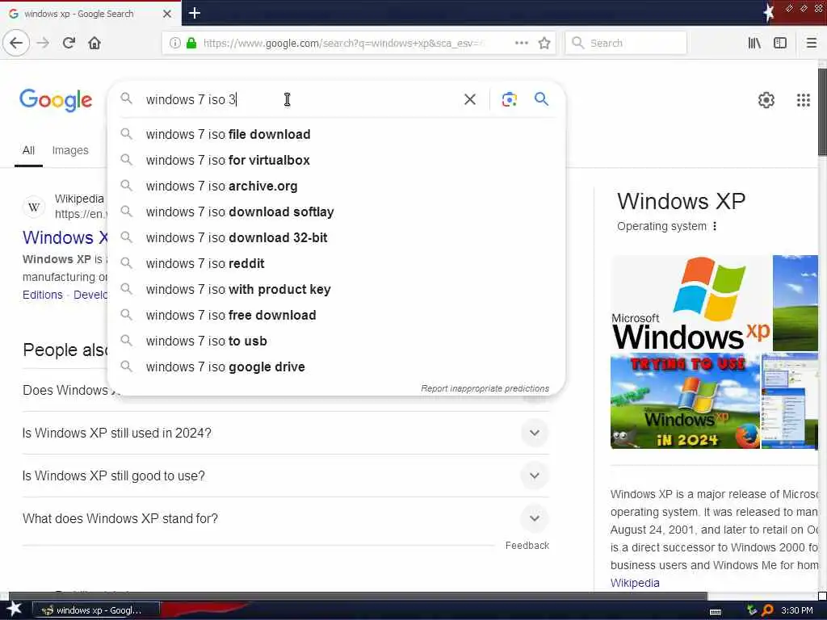The width and height of the screenshot is (827, 620).
Task: Open the Microsoft Windows XP logo image
Action: pyautogui.click(x=691, y=304)
